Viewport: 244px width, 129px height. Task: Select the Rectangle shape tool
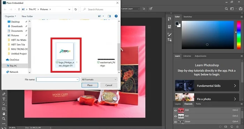(x=4, y=109)
